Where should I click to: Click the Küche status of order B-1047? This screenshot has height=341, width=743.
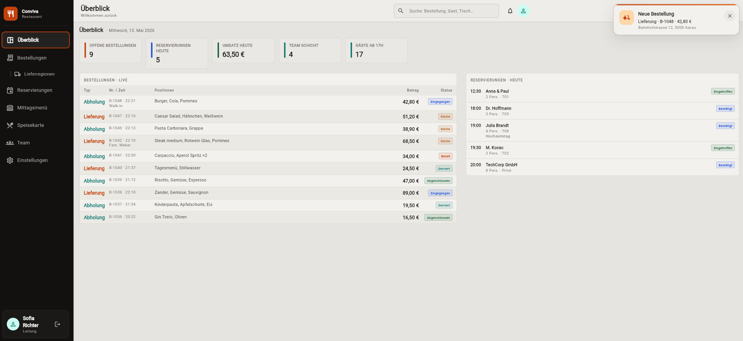click(445, 116)
